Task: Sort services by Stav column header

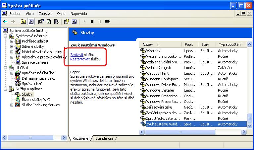Action: (x=207, y=44)
